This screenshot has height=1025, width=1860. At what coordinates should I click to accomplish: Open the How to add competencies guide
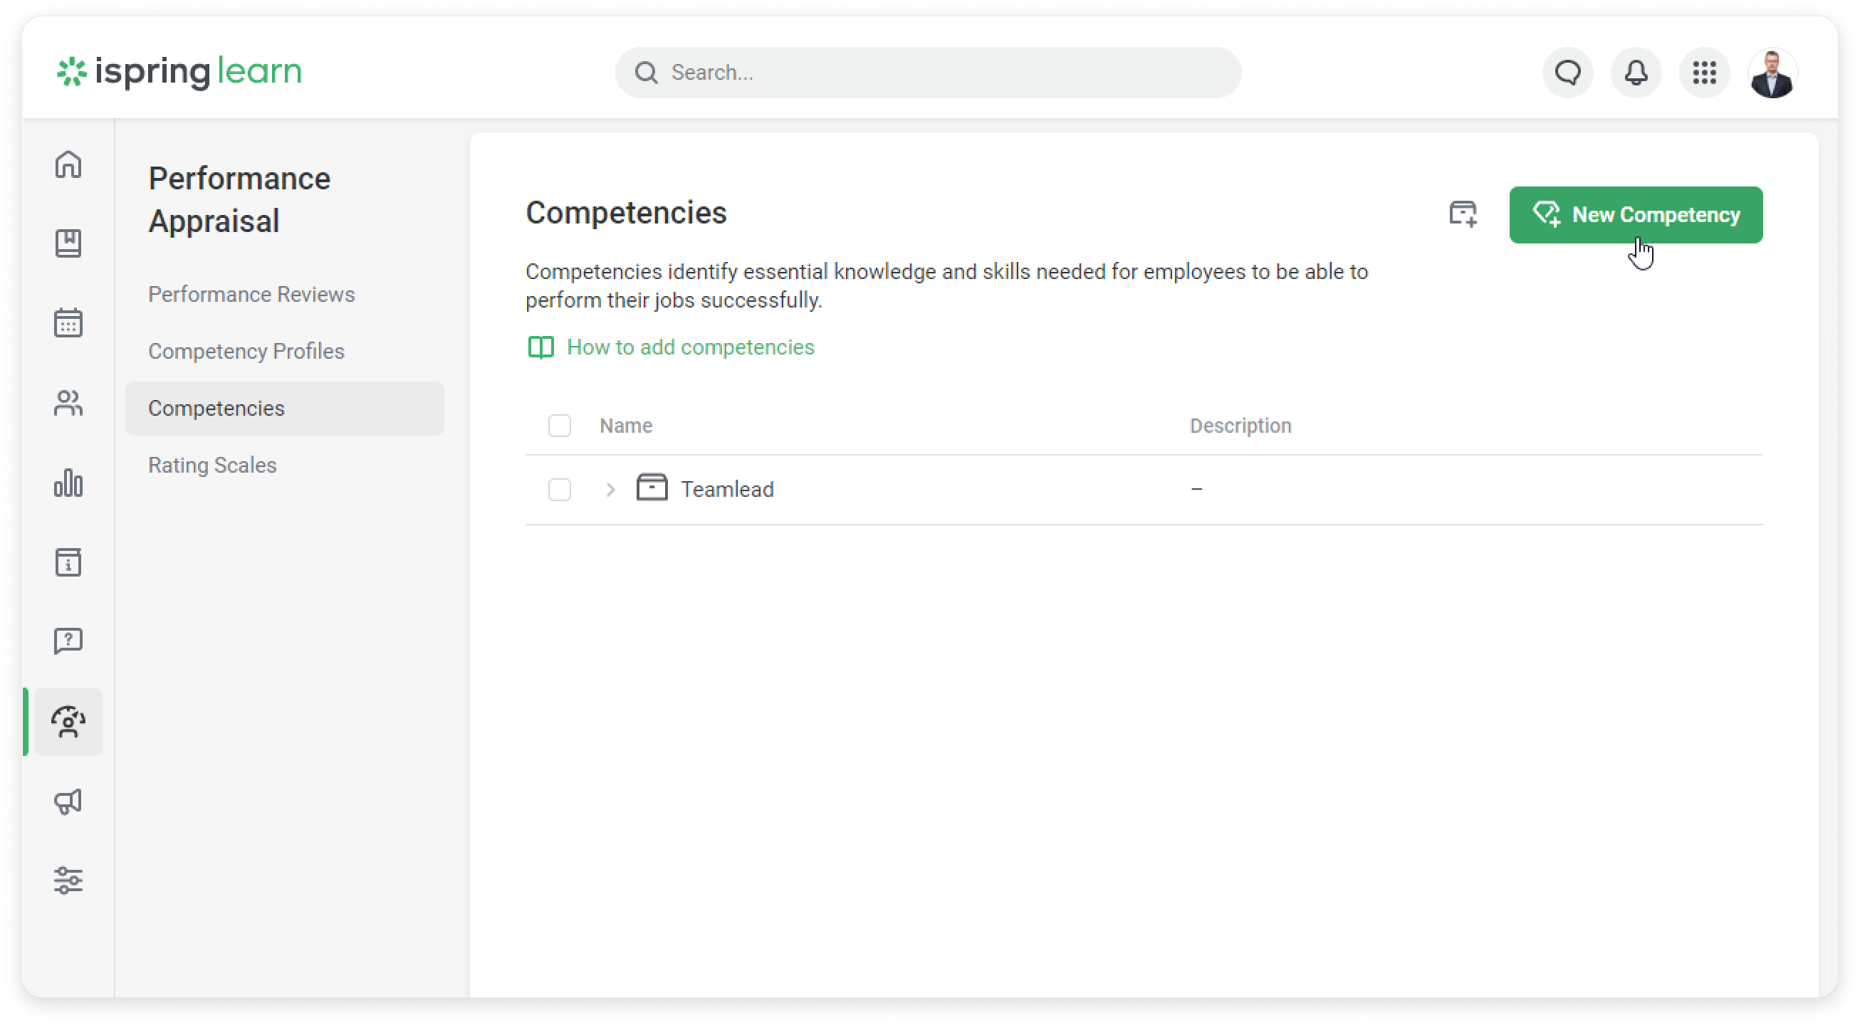pos(690,347)
